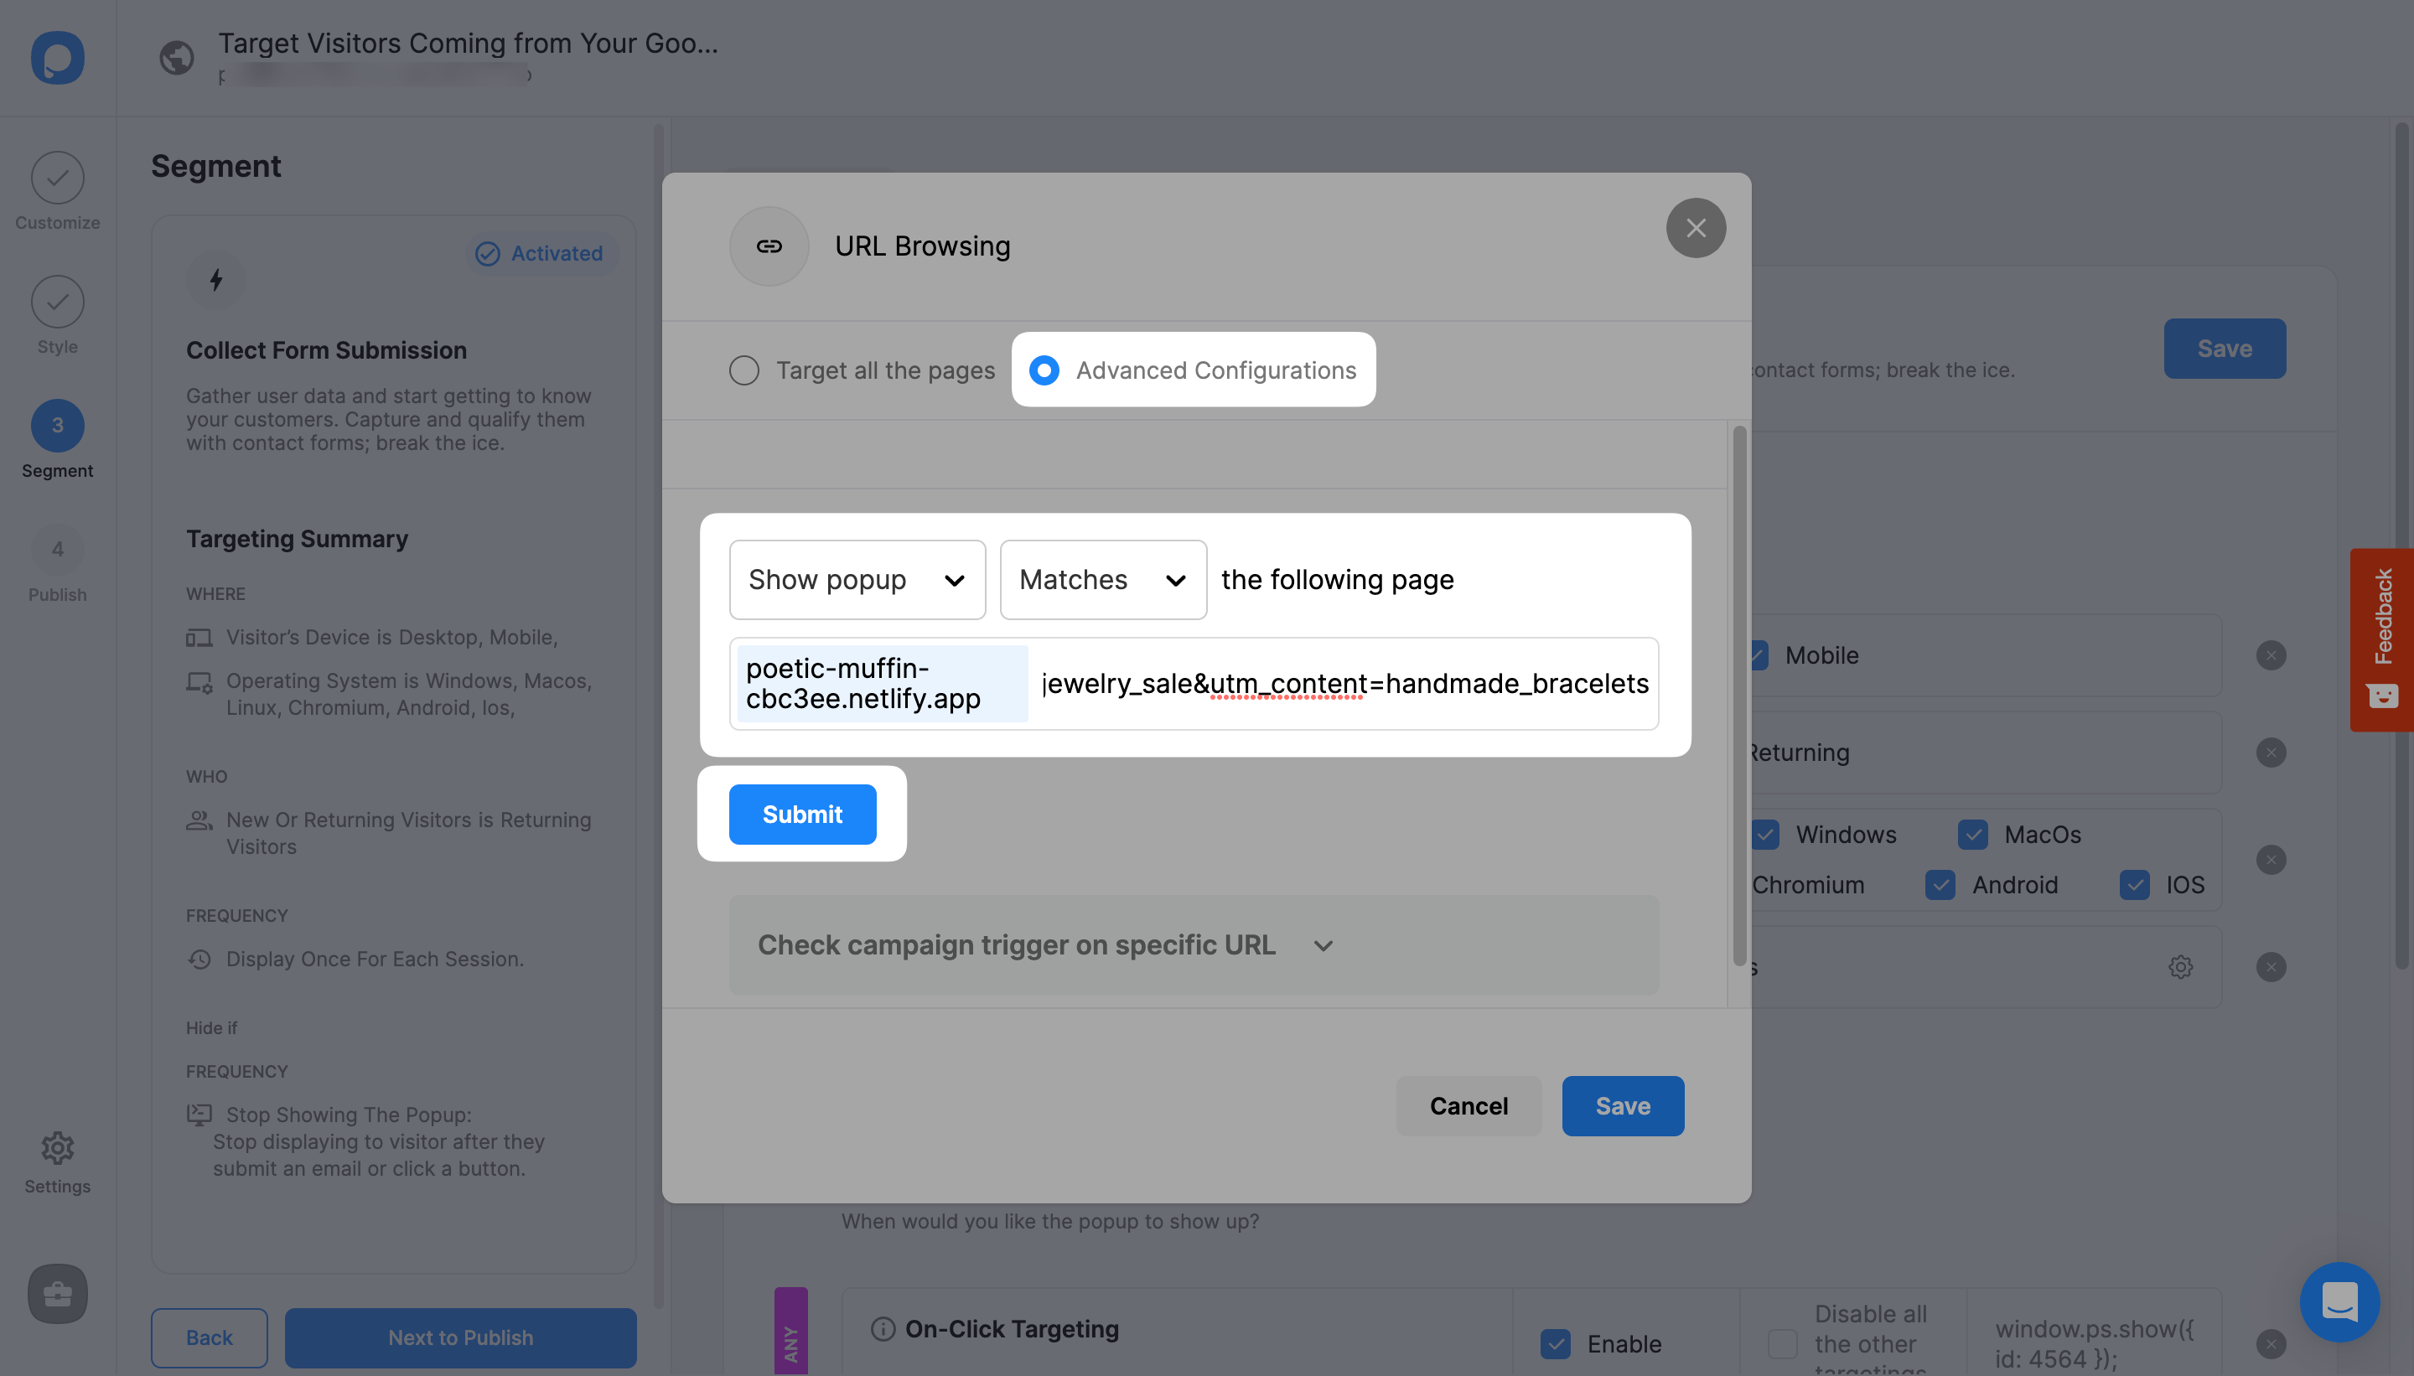Click the close X button on modal
The image size is (2414, 1376).
[x=1695, y=229]
